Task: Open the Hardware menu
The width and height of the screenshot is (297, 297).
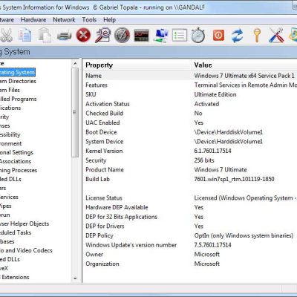Action: point(33,20)
